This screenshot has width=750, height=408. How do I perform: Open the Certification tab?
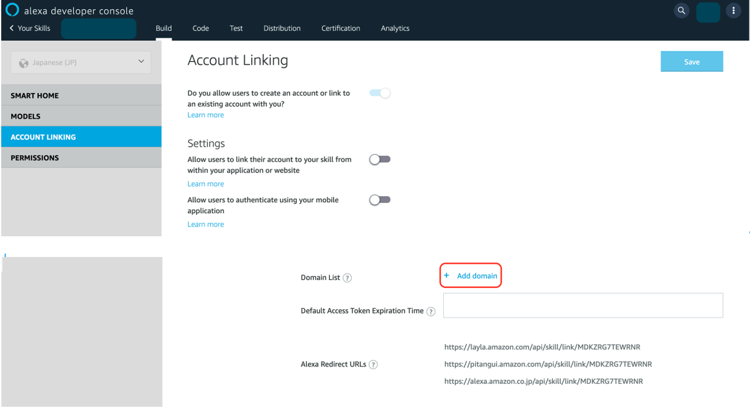click(340, 28)
